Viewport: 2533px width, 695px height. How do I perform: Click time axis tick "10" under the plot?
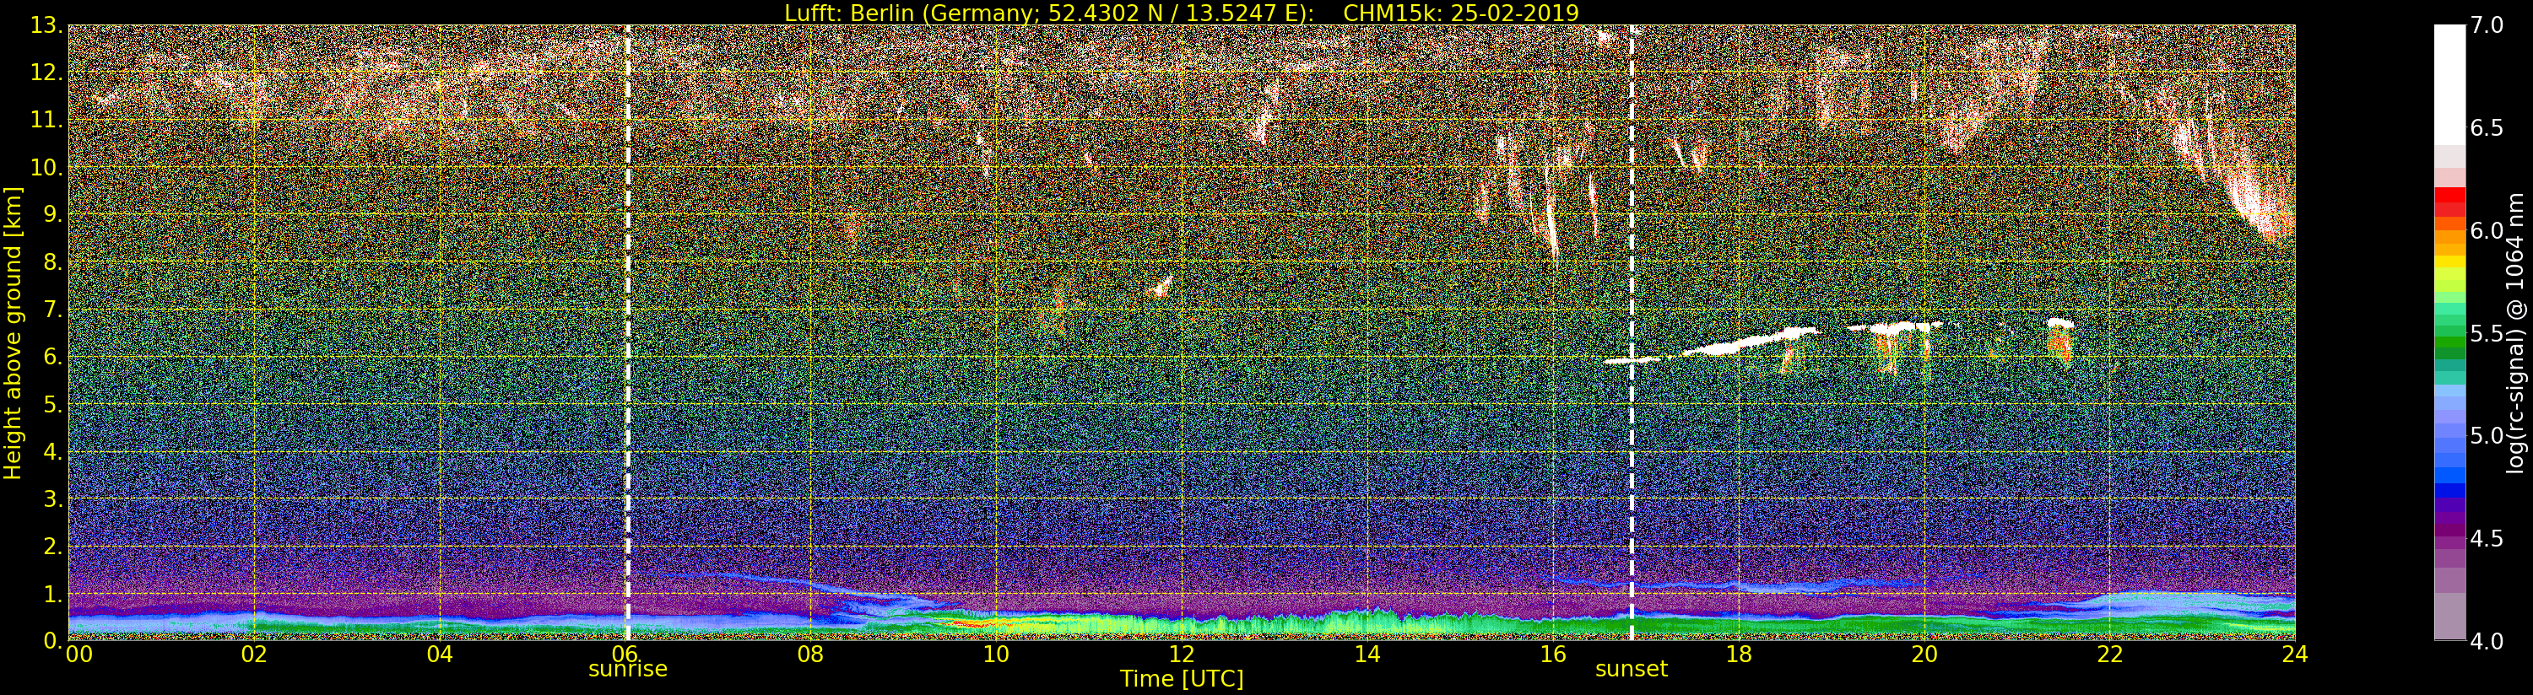[x=996, y=654]
